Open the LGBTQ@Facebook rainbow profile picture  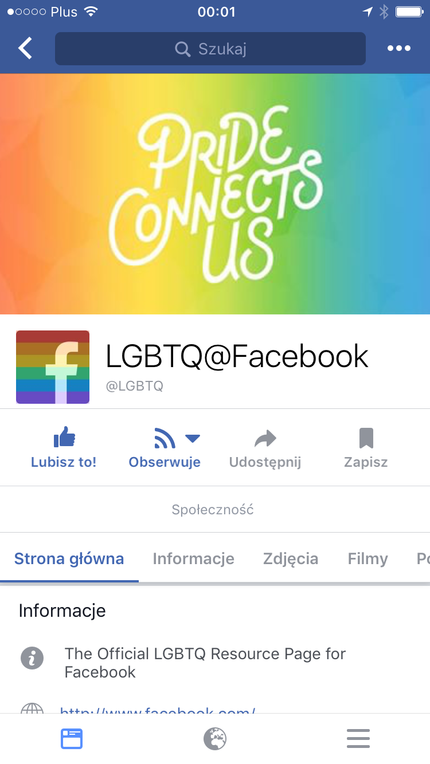point(53,367)
